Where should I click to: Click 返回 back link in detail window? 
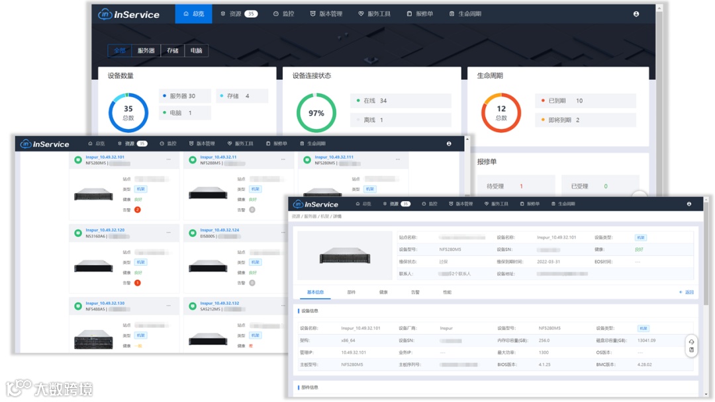click(687, 292)
